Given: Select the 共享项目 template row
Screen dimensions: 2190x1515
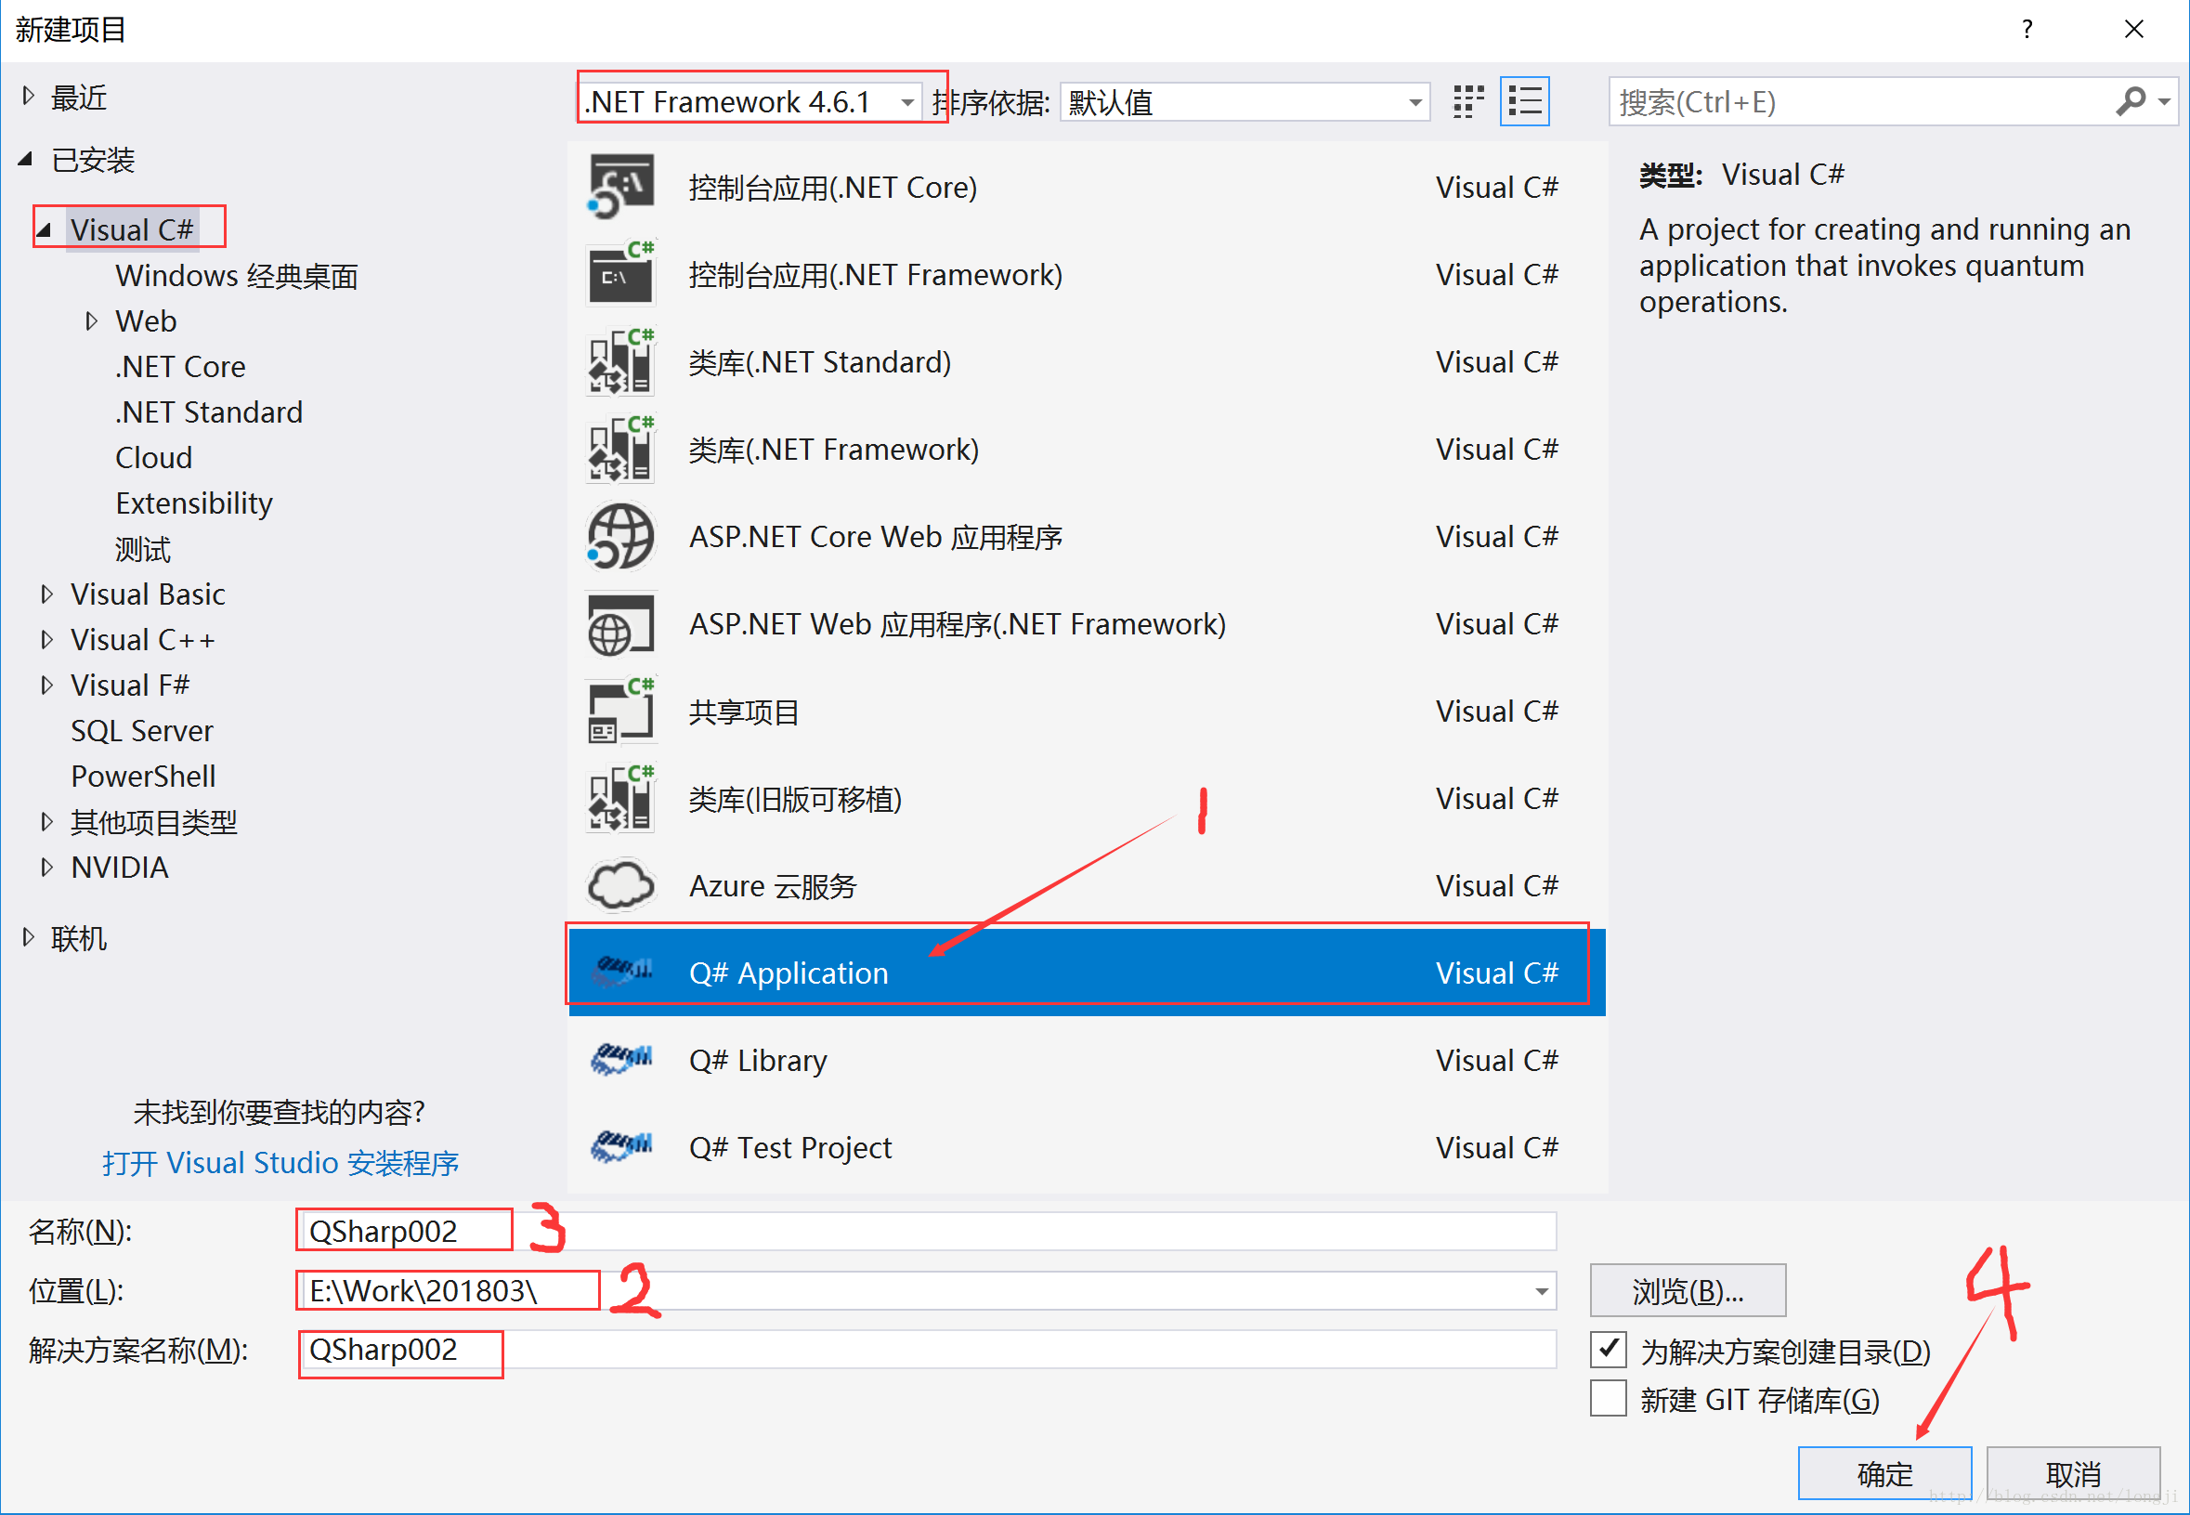Looking at the screenshot, I should [x=1087, y=711].
